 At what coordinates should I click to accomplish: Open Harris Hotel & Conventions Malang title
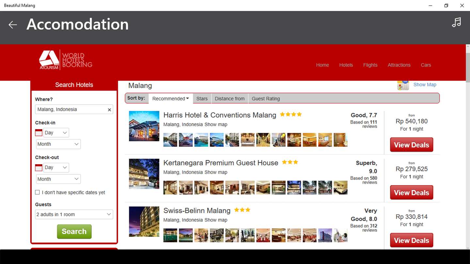coord(220,115)
